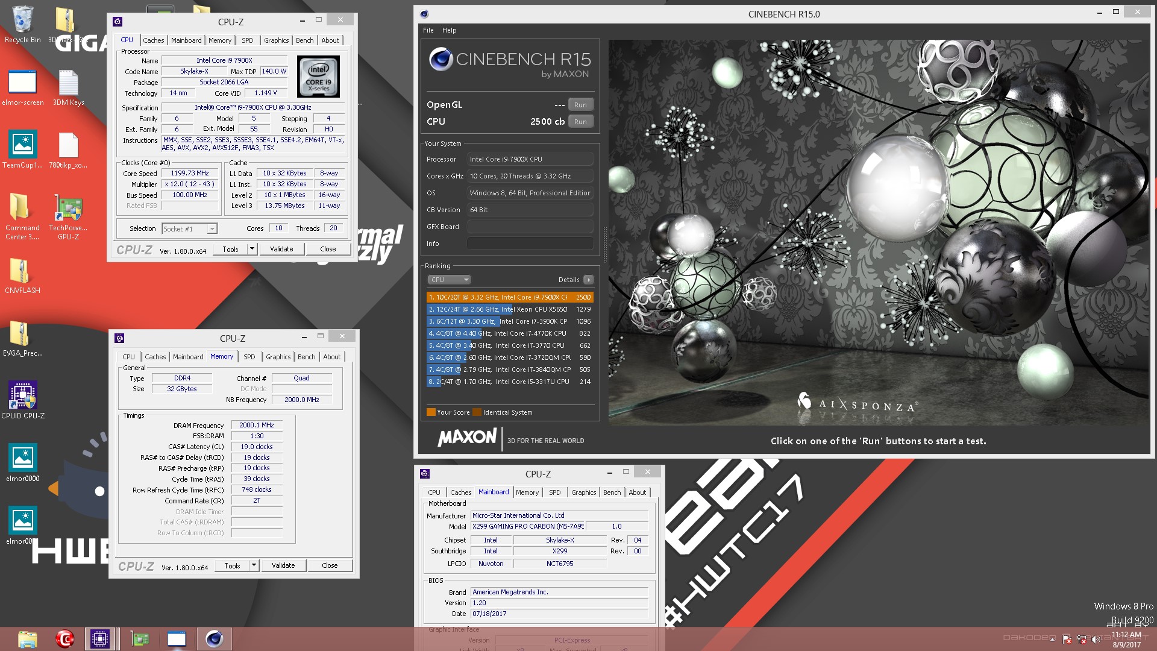Click the title bar icon of Mainboard CPU-Z window
The height and width of the screenshot is (651, 1157).
(425, 474)
